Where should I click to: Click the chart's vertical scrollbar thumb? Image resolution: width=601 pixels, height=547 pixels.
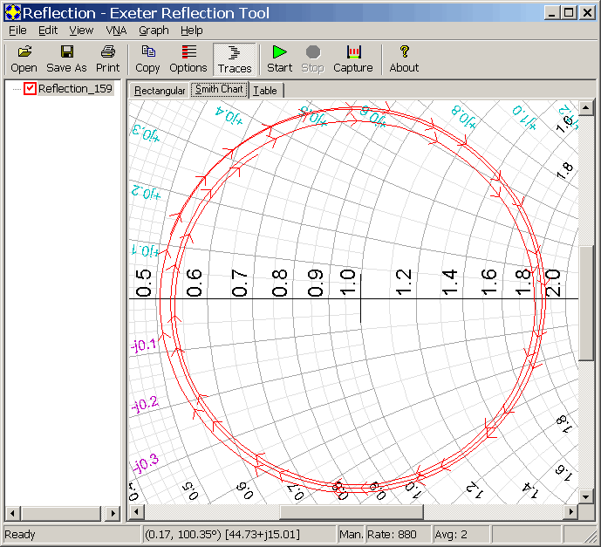click(585, 303)
